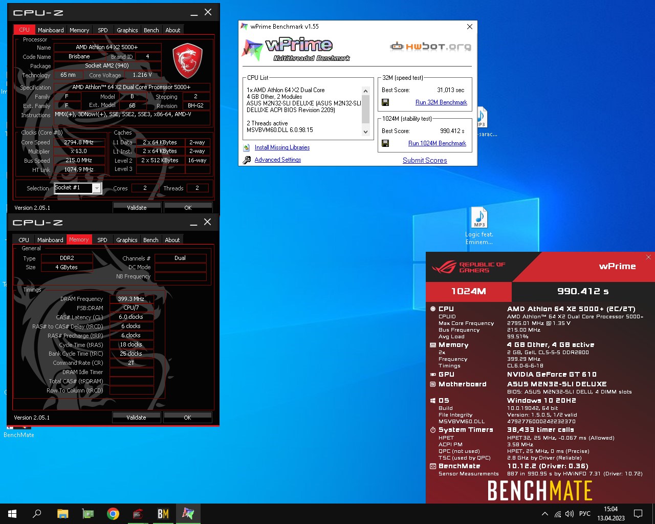The width and height of the screenshot is (655, 524).
Task: Select Bench tab in bottom CPU-Z window
Action: pyautogui.click(x=151, y=240)
